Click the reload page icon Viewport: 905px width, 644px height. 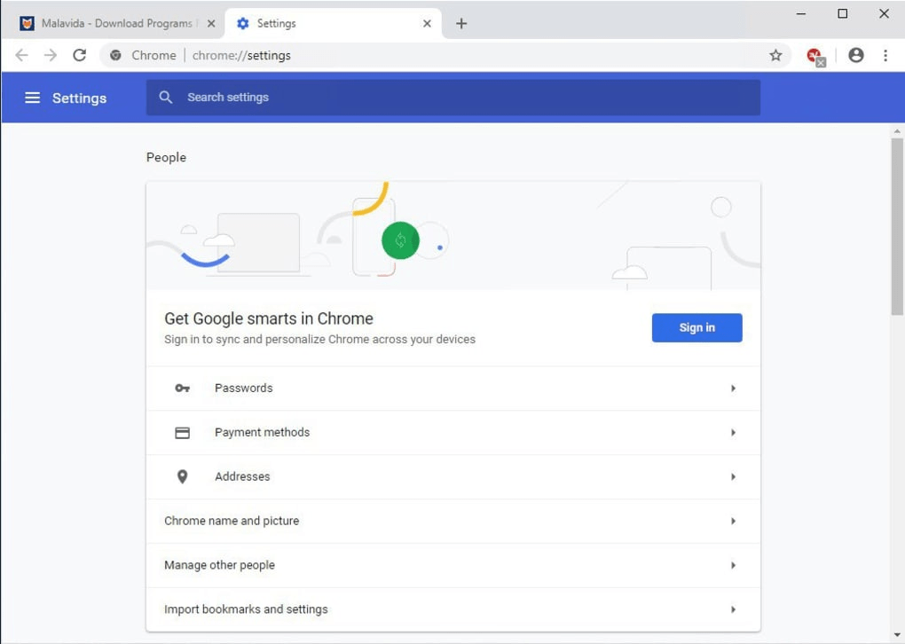[x=79, y=54]
